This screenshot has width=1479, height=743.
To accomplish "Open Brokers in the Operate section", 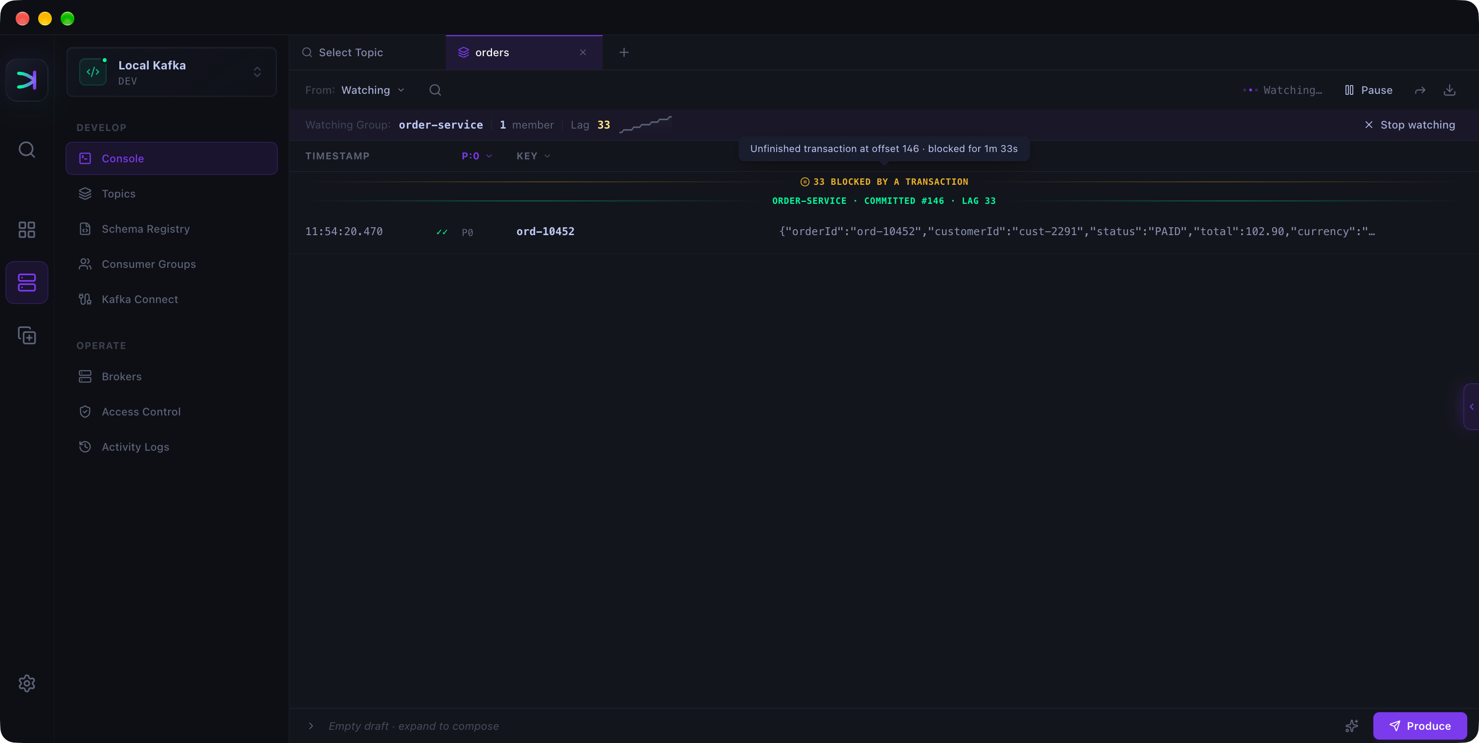I will pos(171,376).
